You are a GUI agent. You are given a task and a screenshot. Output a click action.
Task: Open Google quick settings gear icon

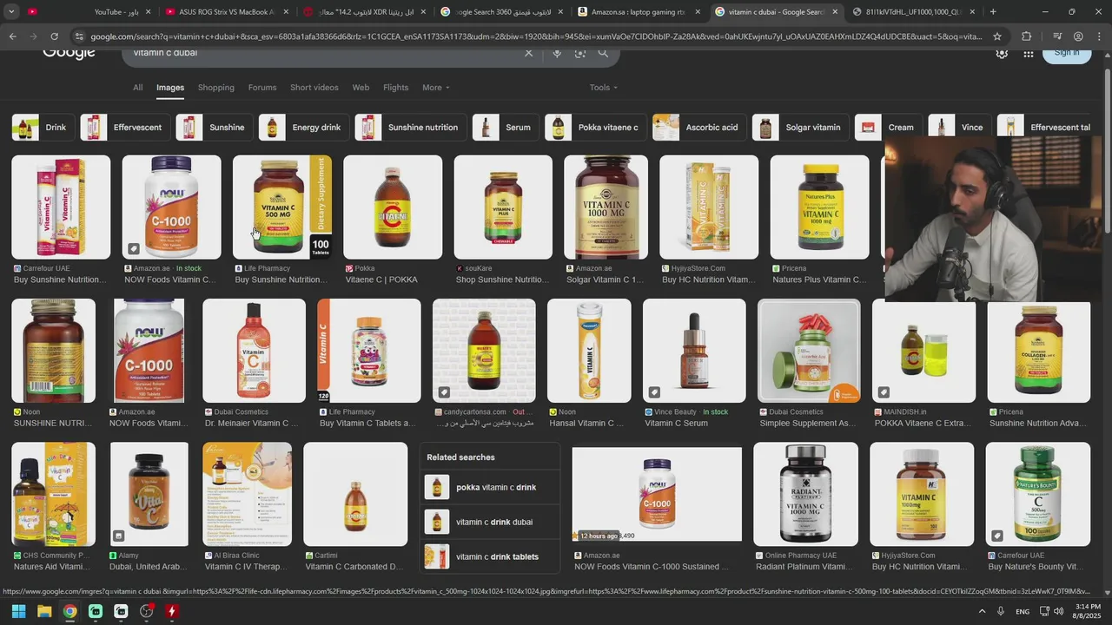click(1002, 53)
